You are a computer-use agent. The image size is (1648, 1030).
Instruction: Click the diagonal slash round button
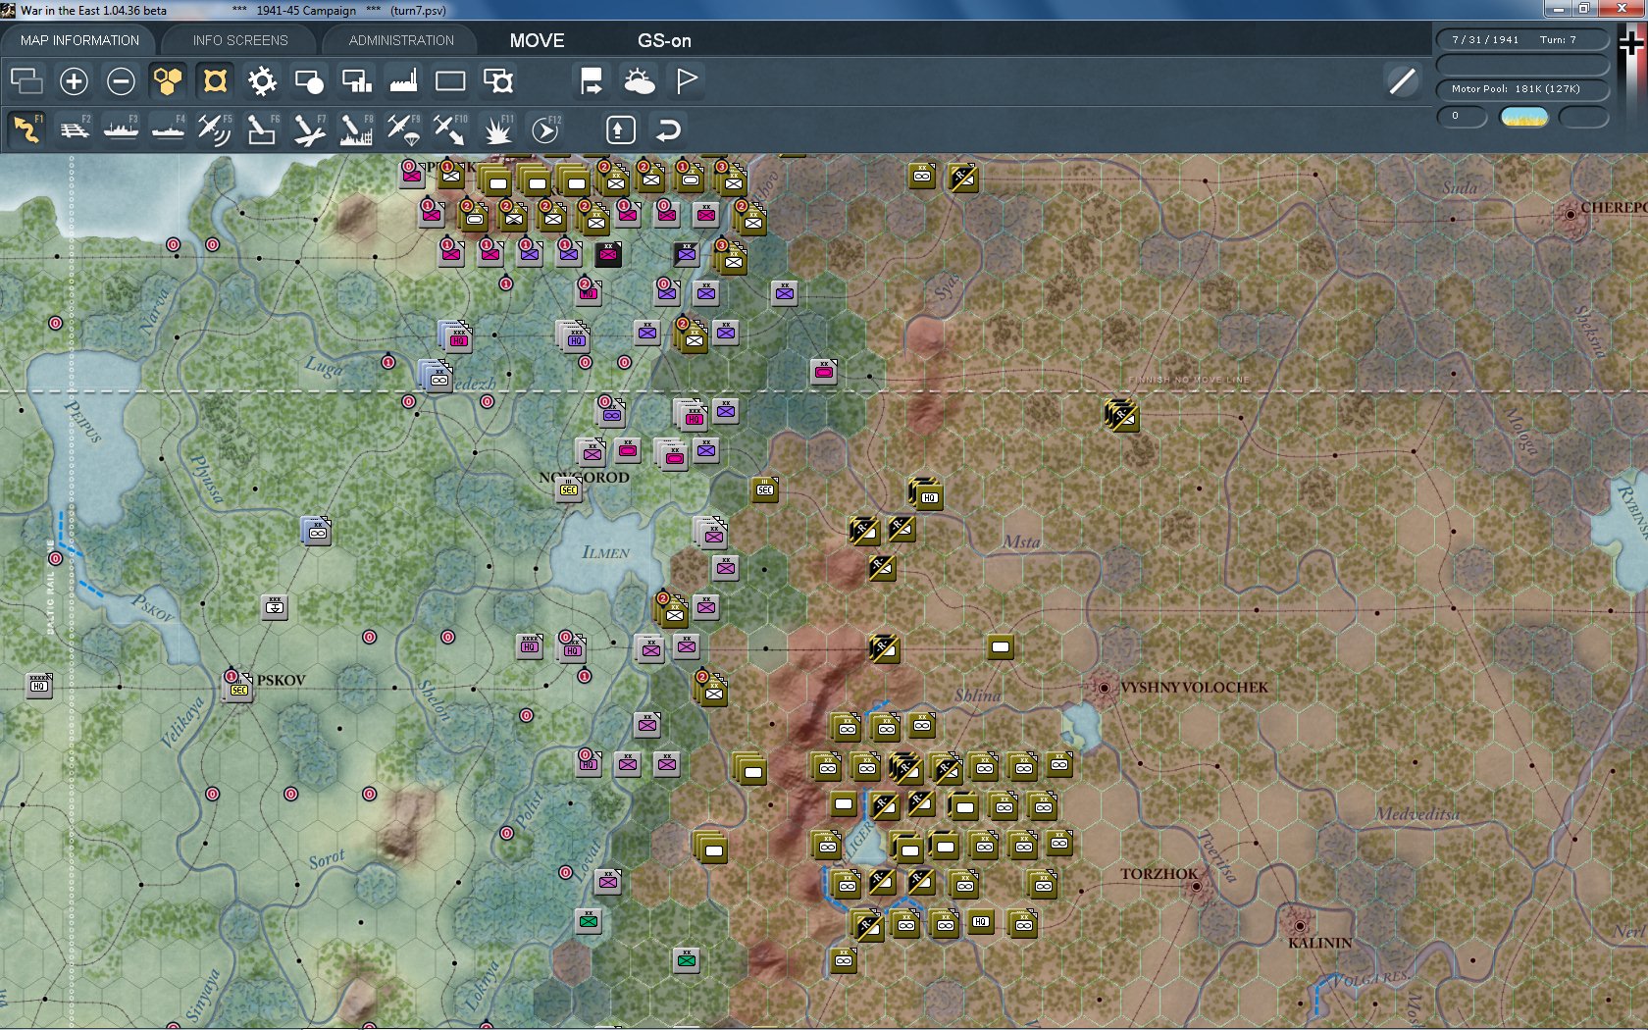(x=1403, y=80)
